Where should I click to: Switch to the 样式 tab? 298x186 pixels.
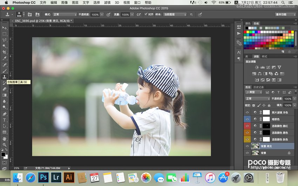pos(264,56)
